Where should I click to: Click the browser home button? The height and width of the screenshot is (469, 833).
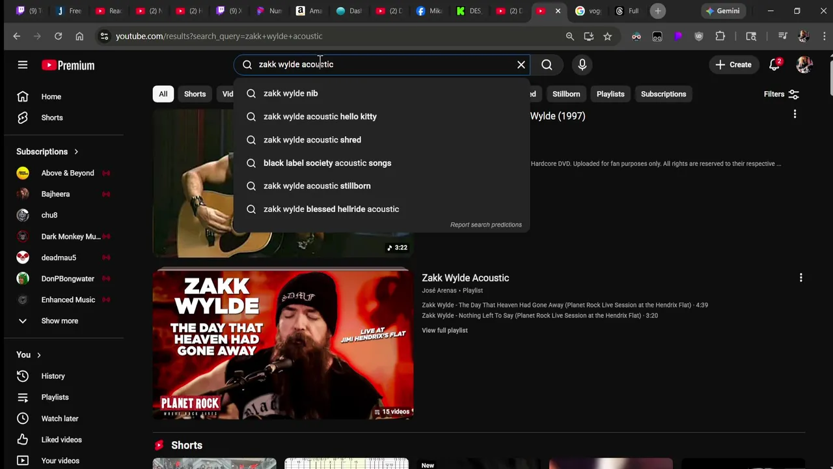tap(79, 36)
